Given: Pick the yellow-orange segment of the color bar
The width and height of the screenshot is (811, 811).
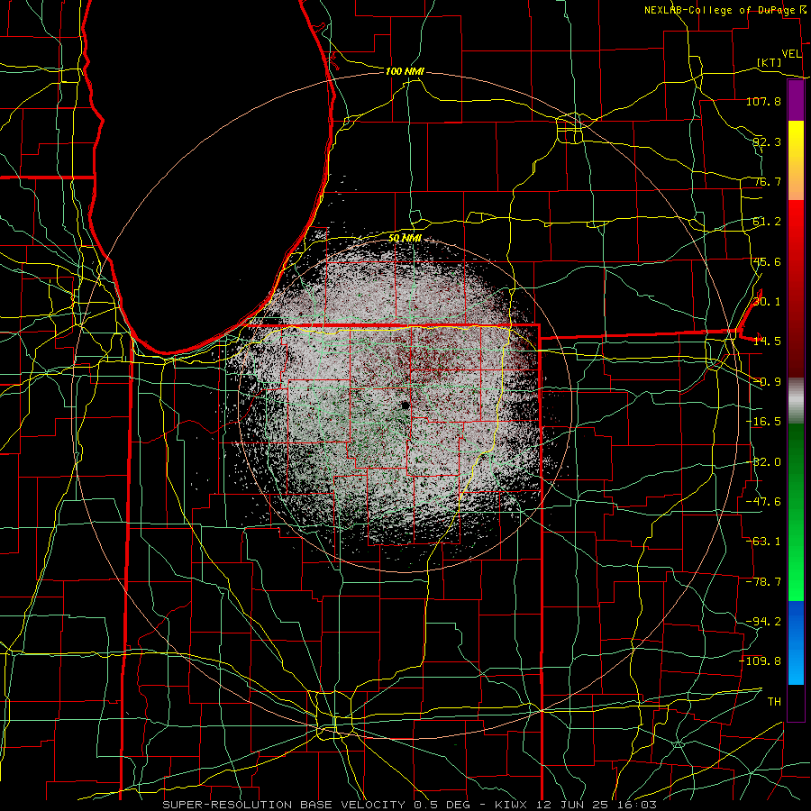Looking at the screenshot, I should [796, 160].
